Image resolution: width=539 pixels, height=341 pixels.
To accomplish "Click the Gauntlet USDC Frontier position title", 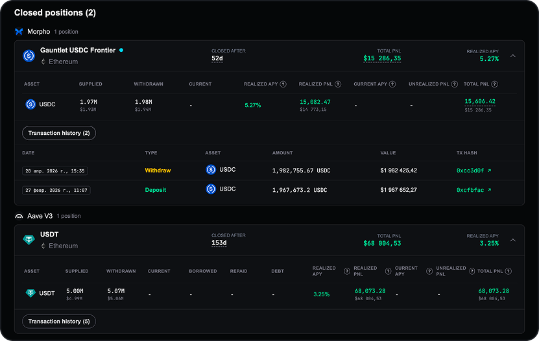I will (78, 50).
